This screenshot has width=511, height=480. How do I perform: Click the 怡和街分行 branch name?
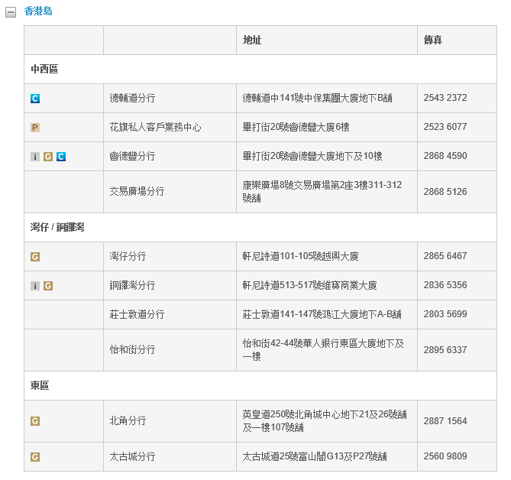click(x=132, y=350)
